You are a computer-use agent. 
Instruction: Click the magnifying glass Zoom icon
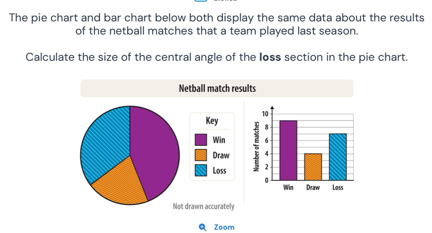[203, 227]
